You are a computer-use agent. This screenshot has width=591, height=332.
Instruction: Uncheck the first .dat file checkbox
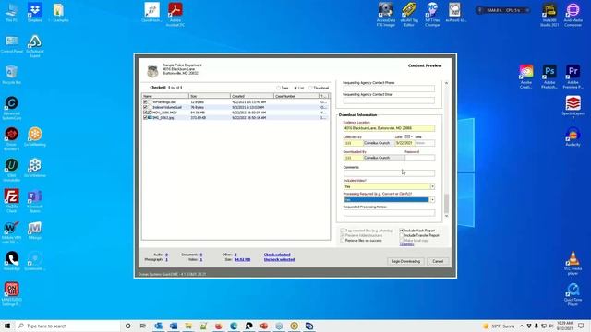[145, 102]
